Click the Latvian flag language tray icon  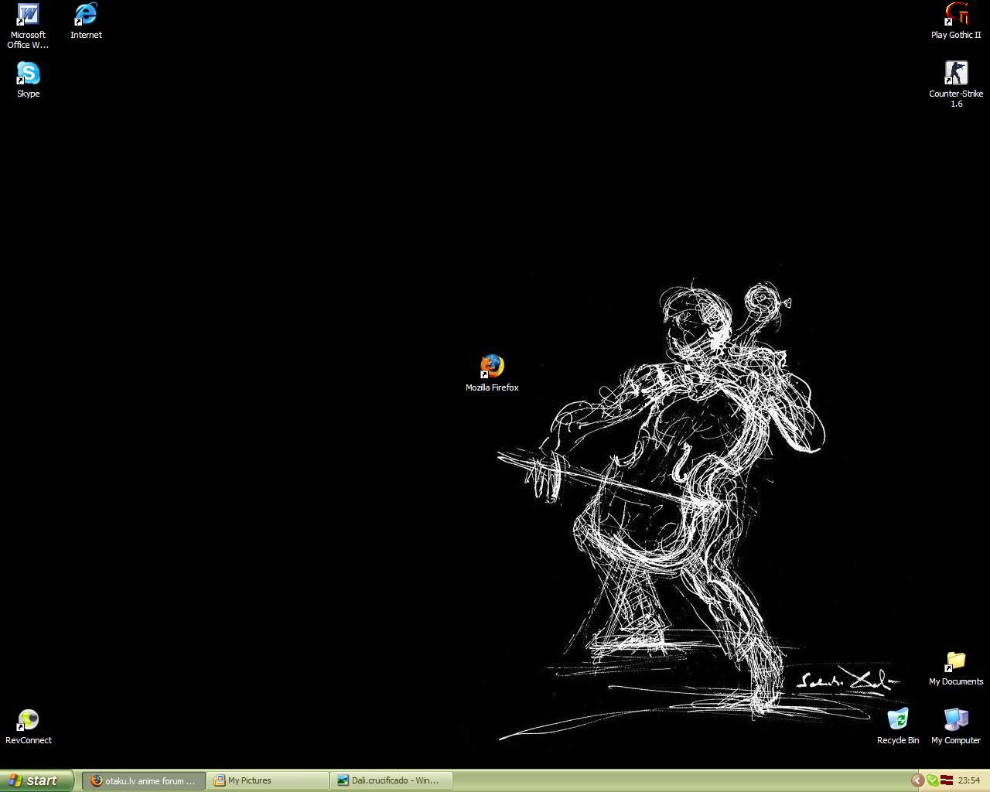coord(947,780)
